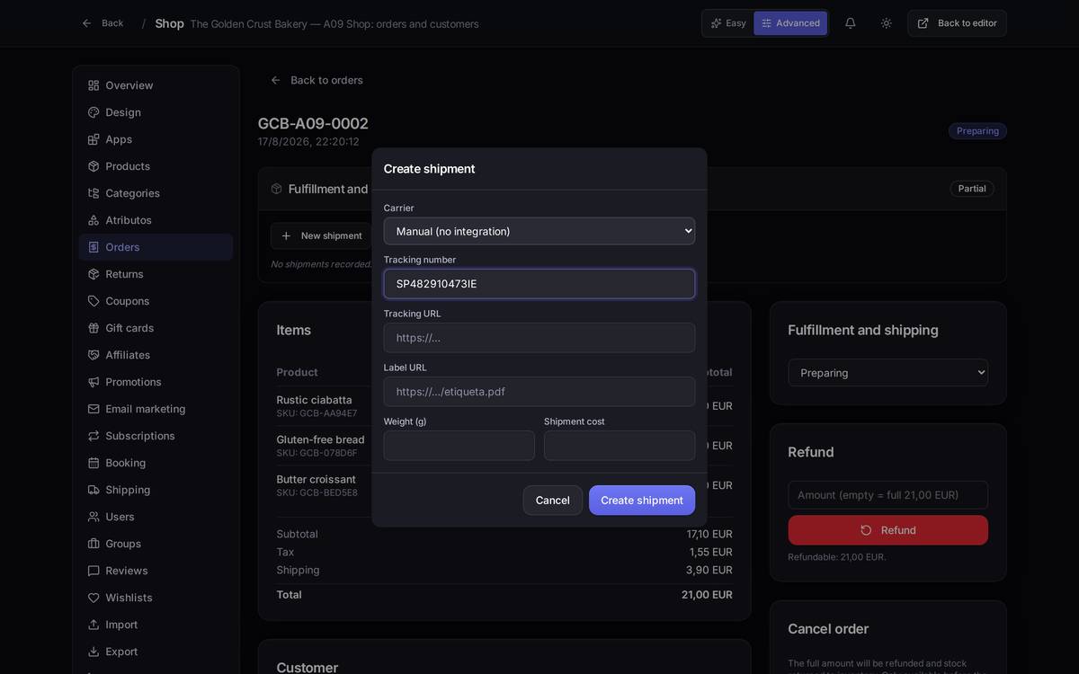Click the red Refund button

pyautogui.click(x=888, y=530)
